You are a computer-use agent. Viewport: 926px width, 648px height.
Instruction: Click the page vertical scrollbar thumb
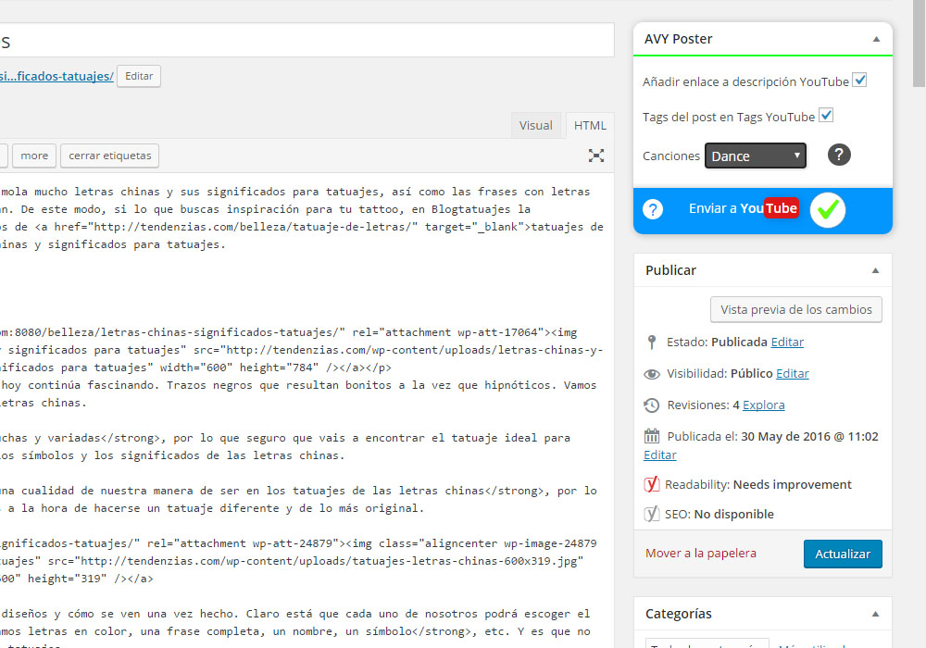[919, 44]
